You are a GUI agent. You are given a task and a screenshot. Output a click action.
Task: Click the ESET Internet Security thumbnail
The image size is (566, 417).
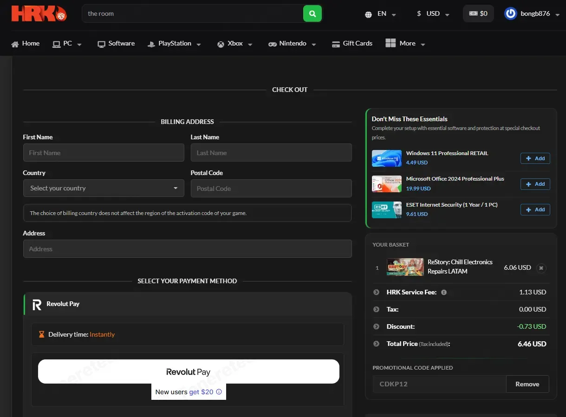[x=387, y=210]
